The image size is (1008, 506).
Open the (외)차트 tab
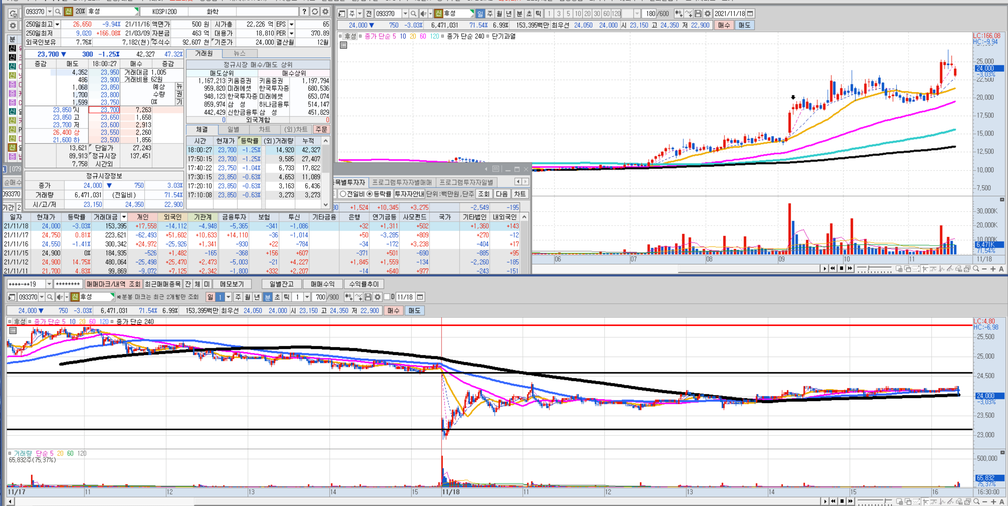coord(296,129)
